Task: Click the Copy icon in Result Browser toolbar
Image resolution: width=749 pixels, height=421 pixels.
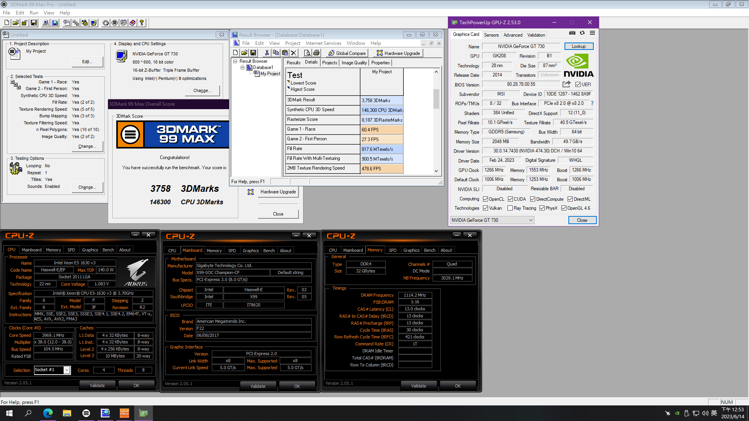Action: [276, 53]
